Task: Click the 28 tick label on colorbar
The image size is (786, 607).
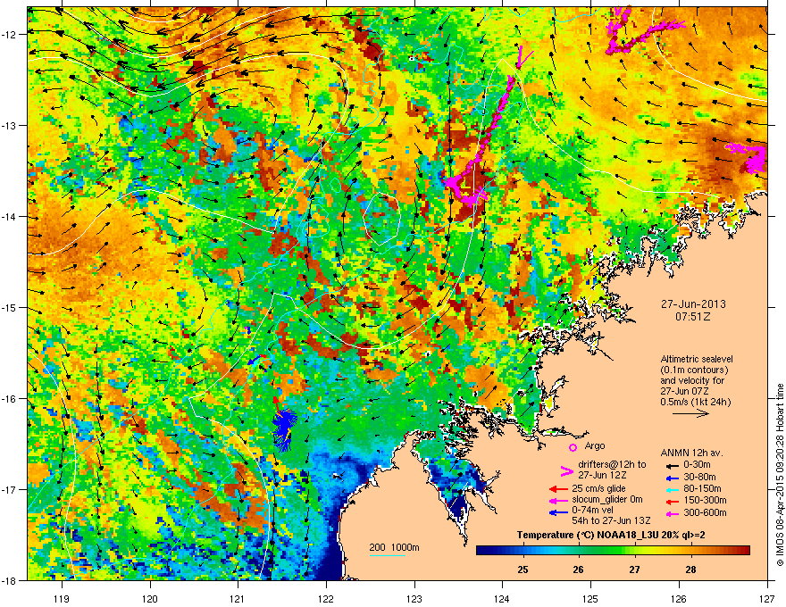Action: tap(690, 570)
